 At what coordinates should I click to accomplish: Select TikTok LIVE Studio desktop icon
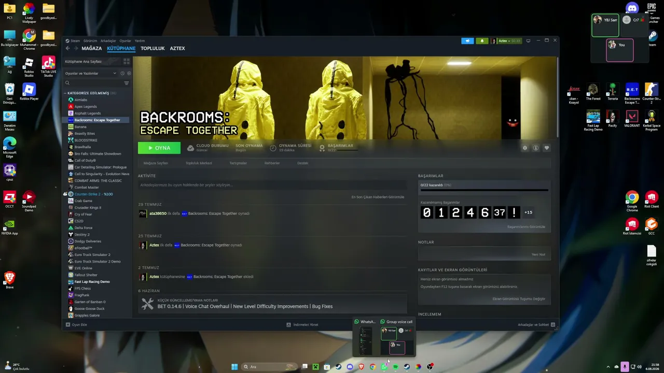pyautogui.click(x=48, y=66)
